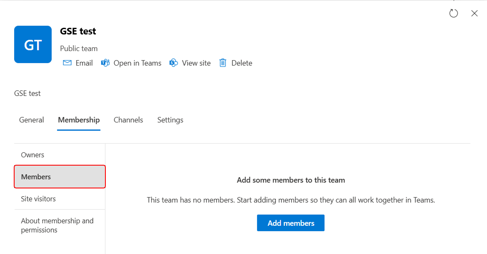Click the Email action label
The width and height of the screenshot is (487, 254).
(x=84, y=63)
